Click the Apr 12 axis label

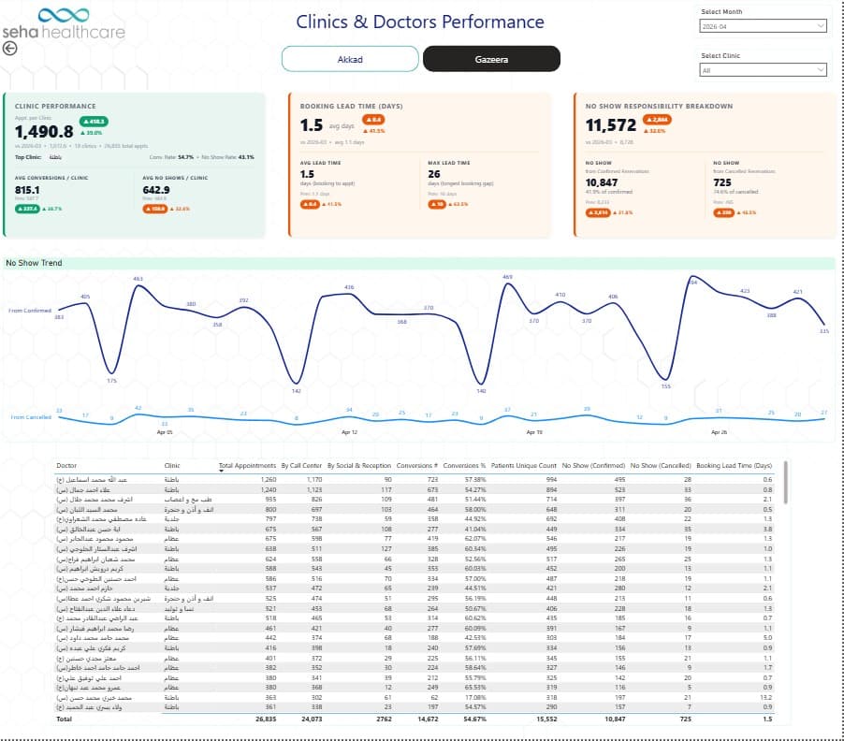349,432
